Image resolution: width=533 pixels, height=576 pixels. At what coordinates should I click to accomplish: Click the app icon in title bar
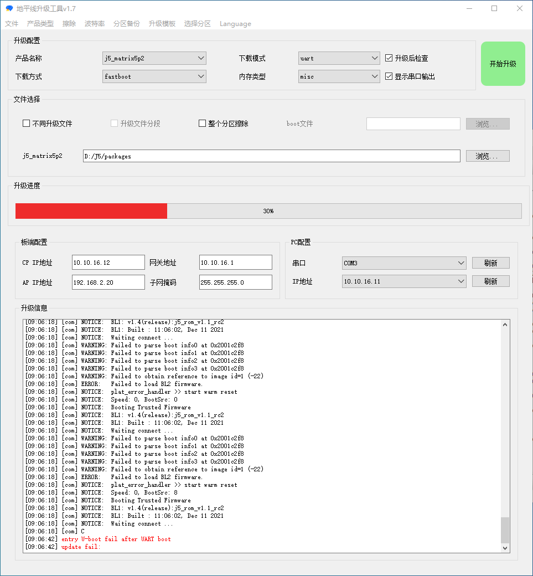[x=9, y=8]
